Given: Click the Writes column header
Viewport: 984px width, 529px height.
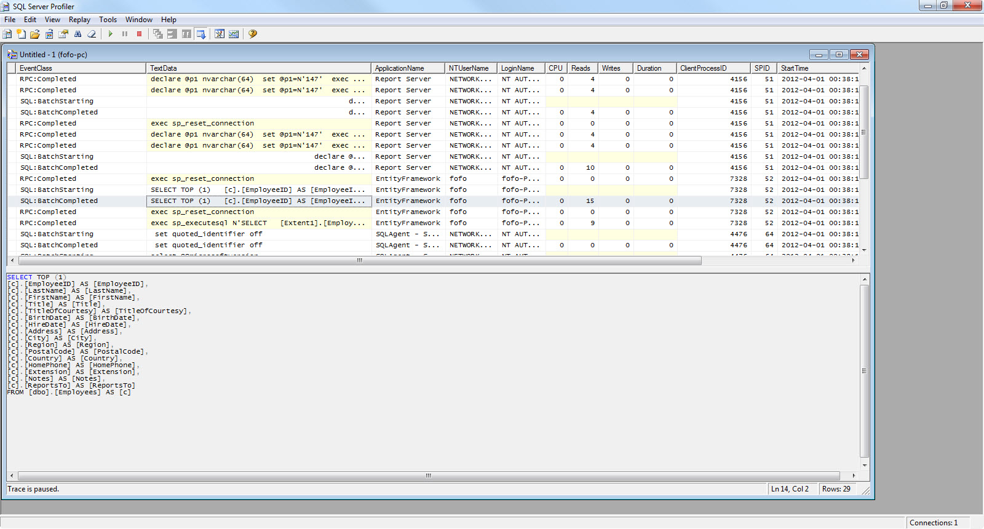Looking at the screenshot, I should 616,68.
